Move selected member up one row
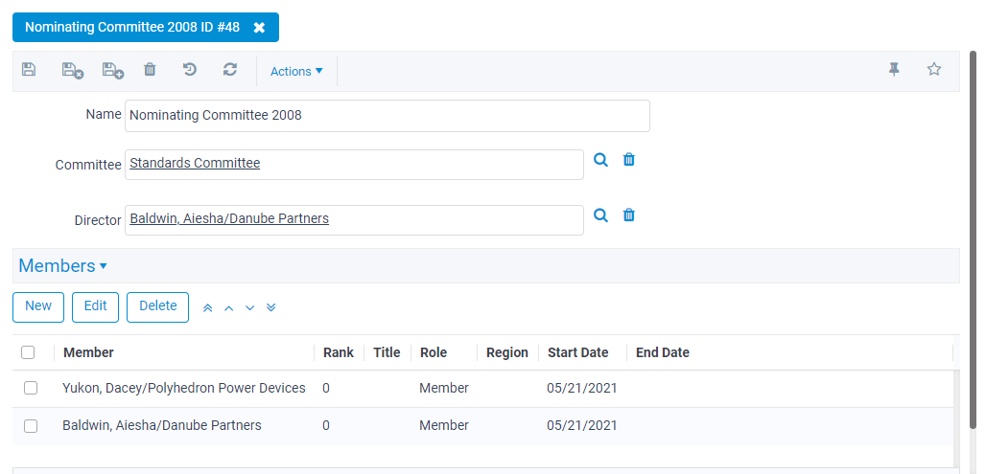The image size is (986, 474). pyautogui.click(x=229, y=307)
